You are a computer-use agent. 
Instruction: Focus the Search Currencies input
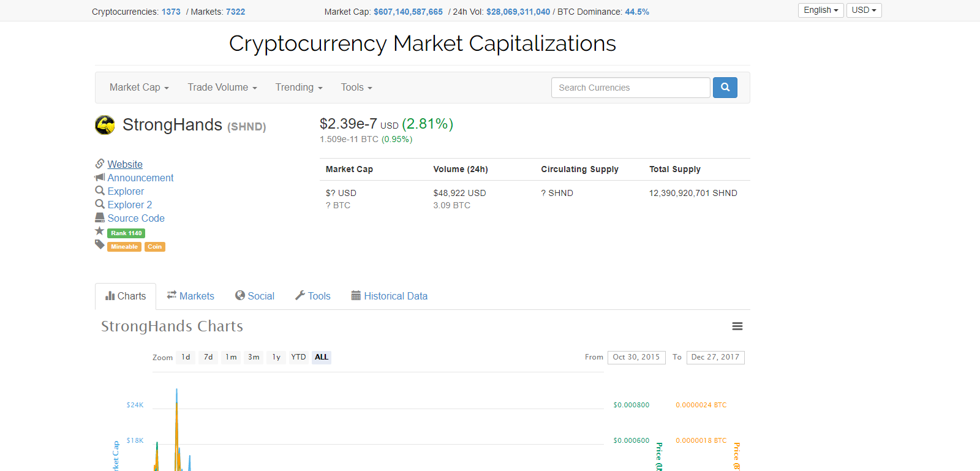pyautogui.click(x=631, y=88)
